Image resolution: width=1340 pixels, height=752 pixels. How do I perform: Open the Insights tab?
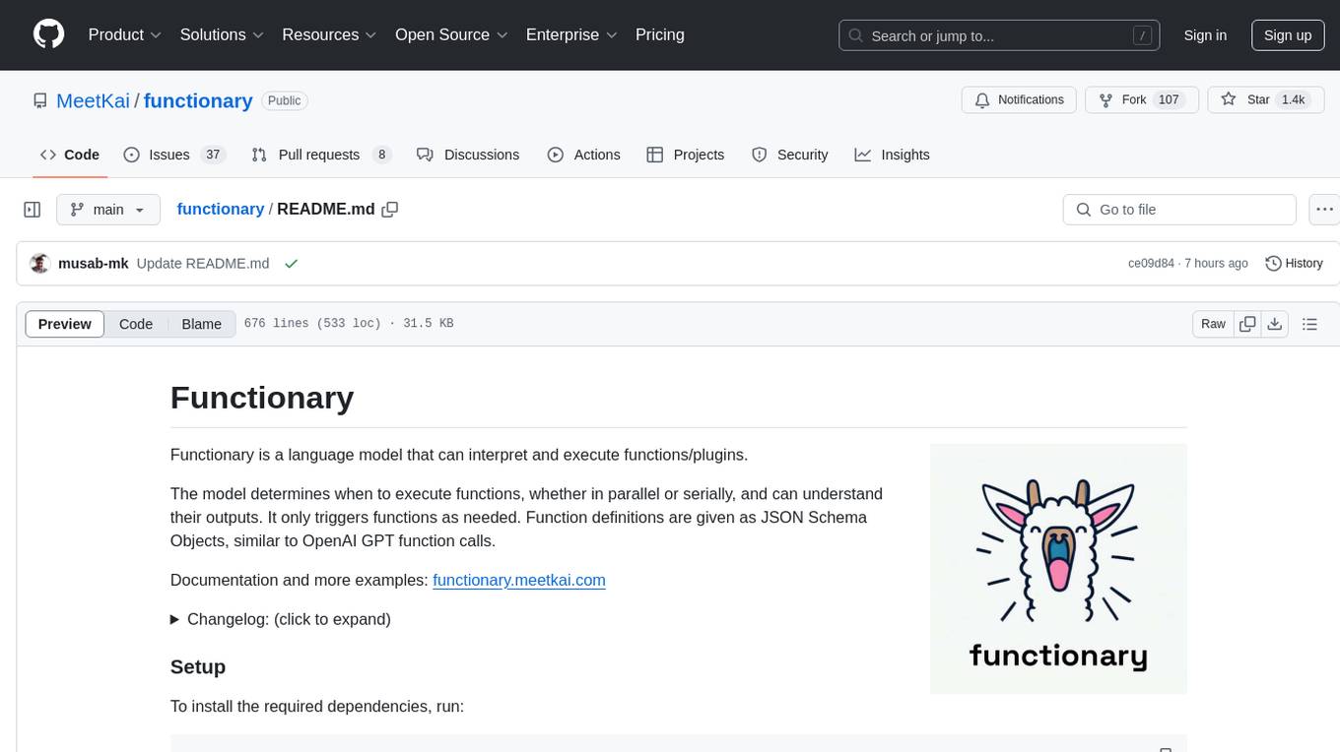tap(892, 155)
